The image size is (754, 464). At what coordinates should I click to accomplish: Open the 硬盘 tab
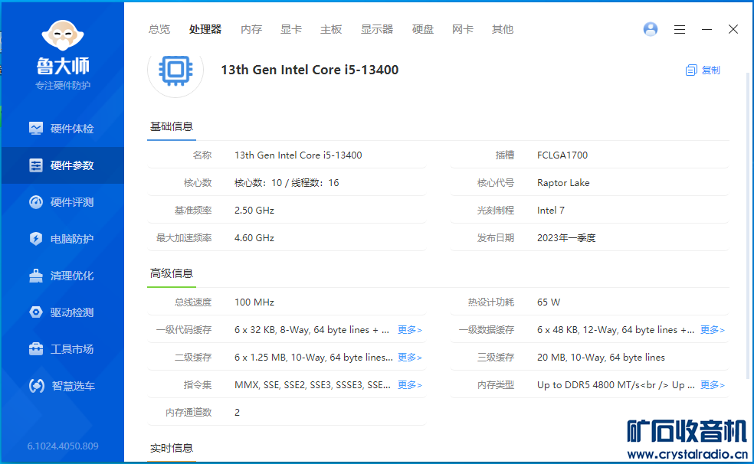pos(423,29)
